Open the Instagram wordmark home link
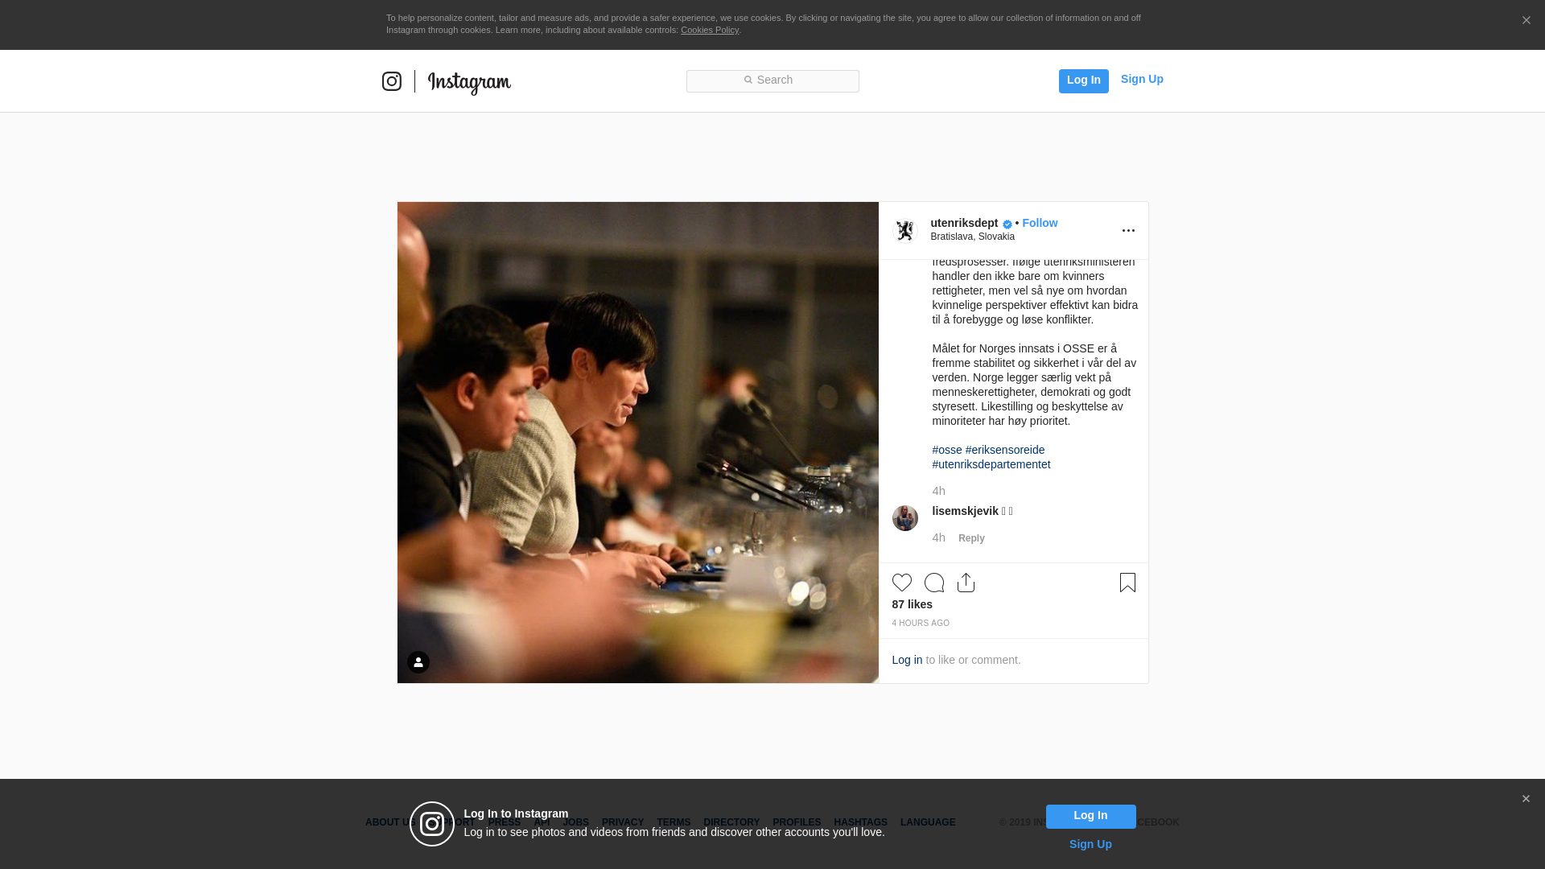 [x=469, y=82]
